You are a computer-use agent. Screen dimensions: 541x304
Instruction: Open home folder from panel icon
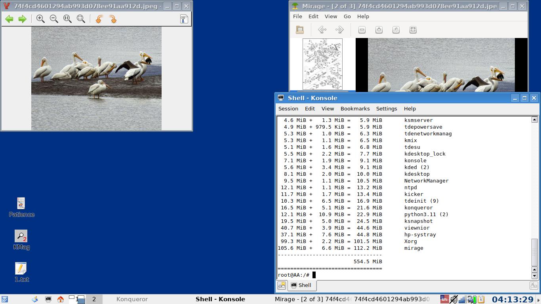pos(61,299)
